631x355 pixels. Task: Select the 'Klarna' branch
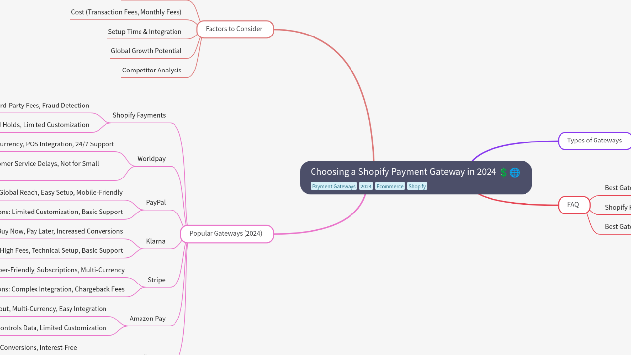(x=156, y=241)
